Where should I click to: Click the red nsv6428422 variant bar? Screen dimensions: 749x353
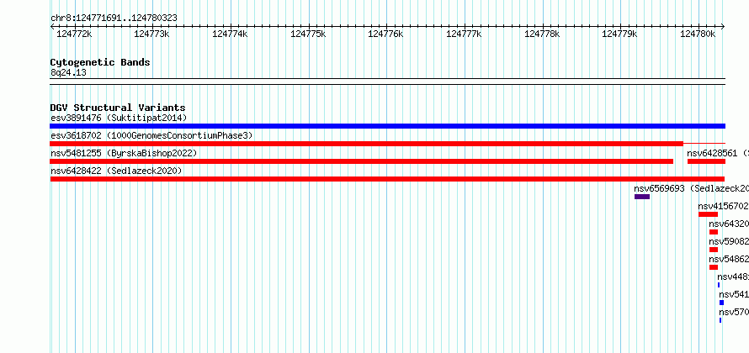pos(387,179)
